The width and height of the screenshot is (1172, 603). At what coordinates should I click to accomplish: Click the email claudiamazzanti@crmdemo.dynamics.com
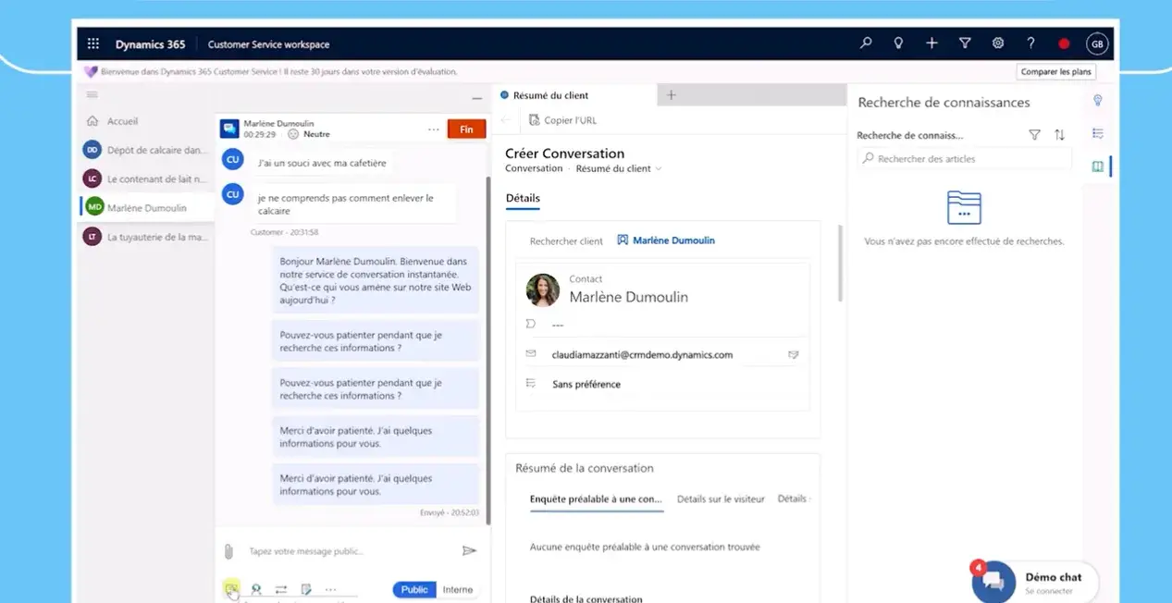(x=642, y=354)
